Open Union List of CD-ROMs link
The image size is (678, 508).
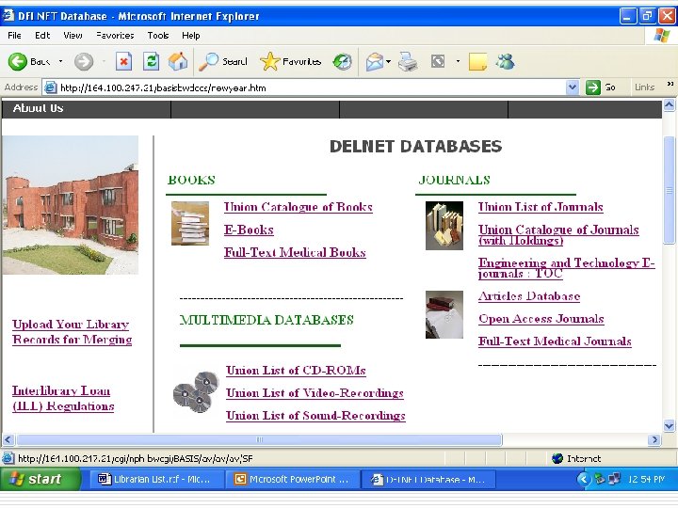click(x=296, y=371)
